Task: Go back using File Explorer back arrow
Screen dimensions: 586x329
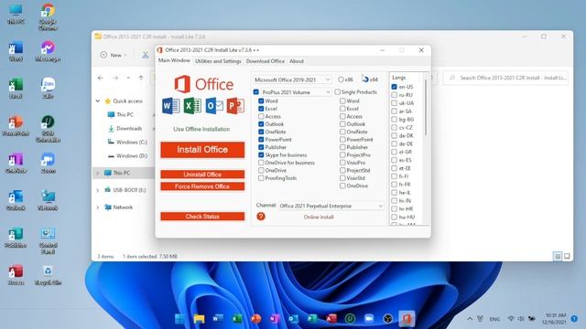Action: click(100, 78)
